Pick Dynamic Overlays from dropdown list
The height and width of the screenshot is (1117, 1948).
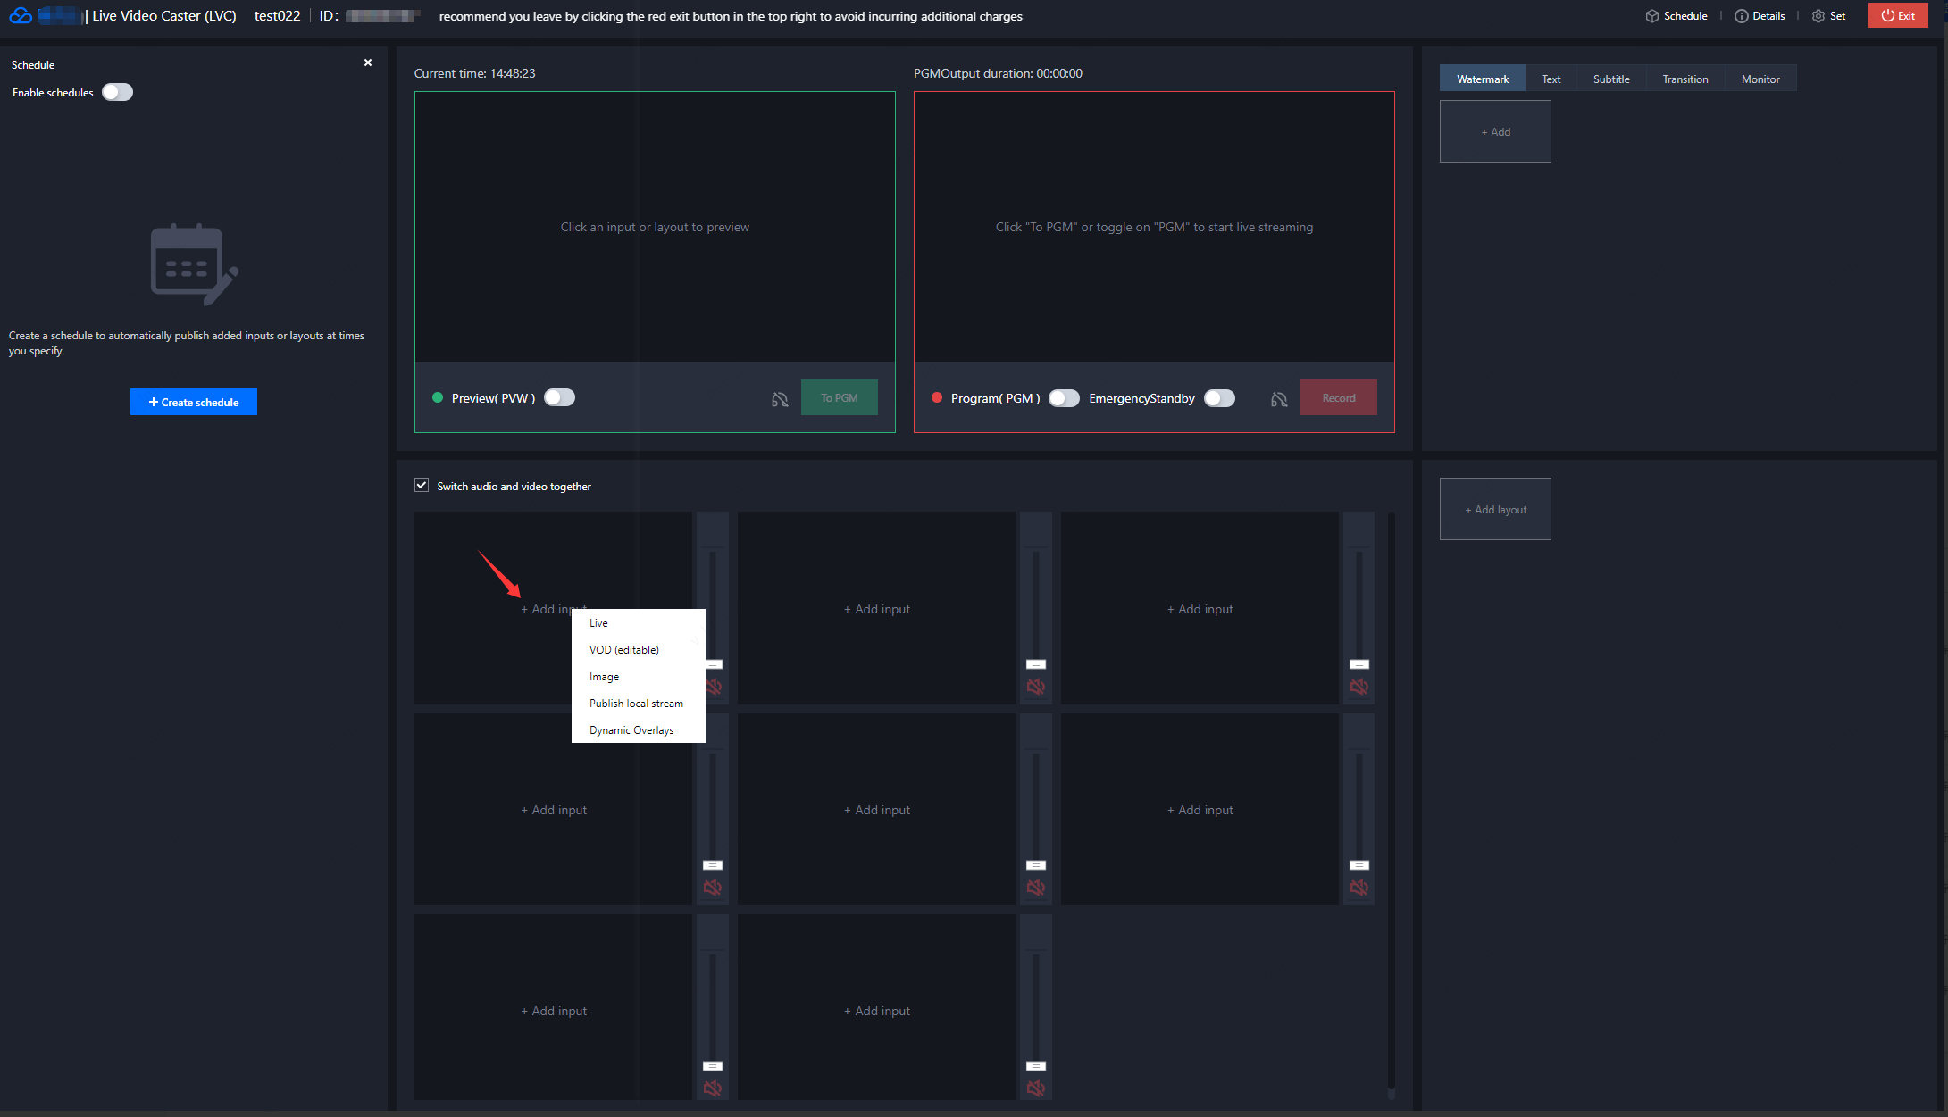coord(631,730)
